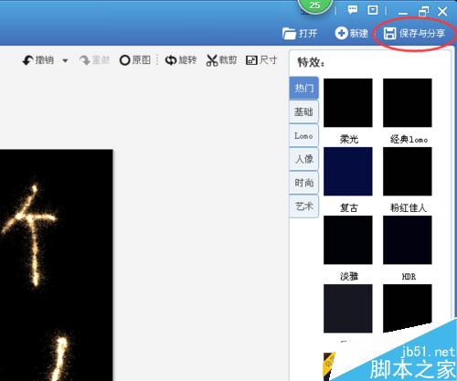The height and width of the screenshot is (381, 457).
Task: Switch to the 热门 effects tab
Action: coord(303,89)
